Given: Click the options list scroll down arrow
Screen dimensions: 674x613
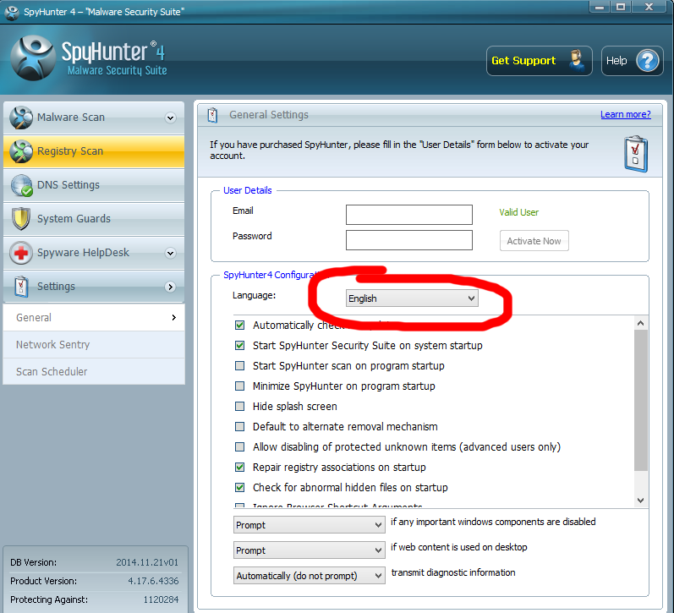Looking at the screenshot, I should pyautogui.click(x=640, y=501).
